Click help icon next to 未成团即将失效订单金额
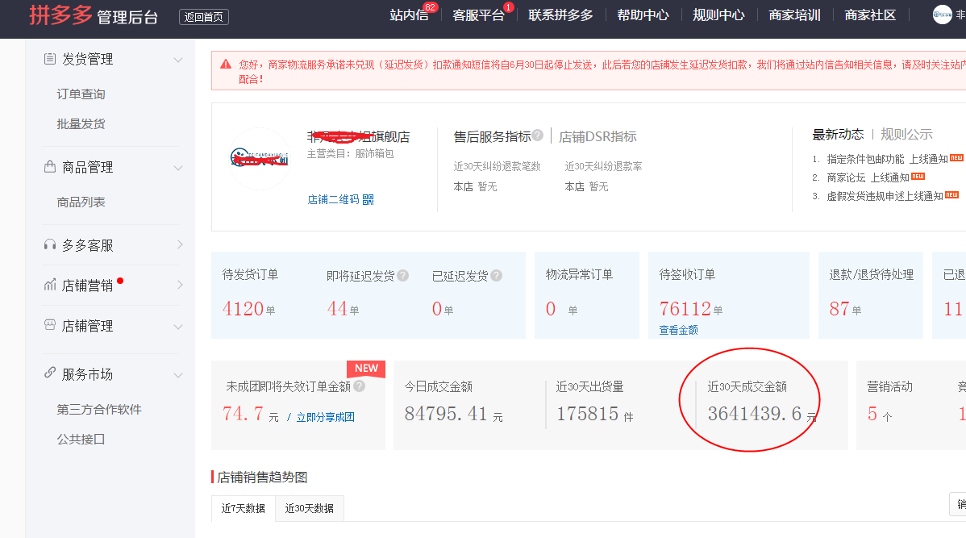Screen dimensions: 966x538 point(359,386)
